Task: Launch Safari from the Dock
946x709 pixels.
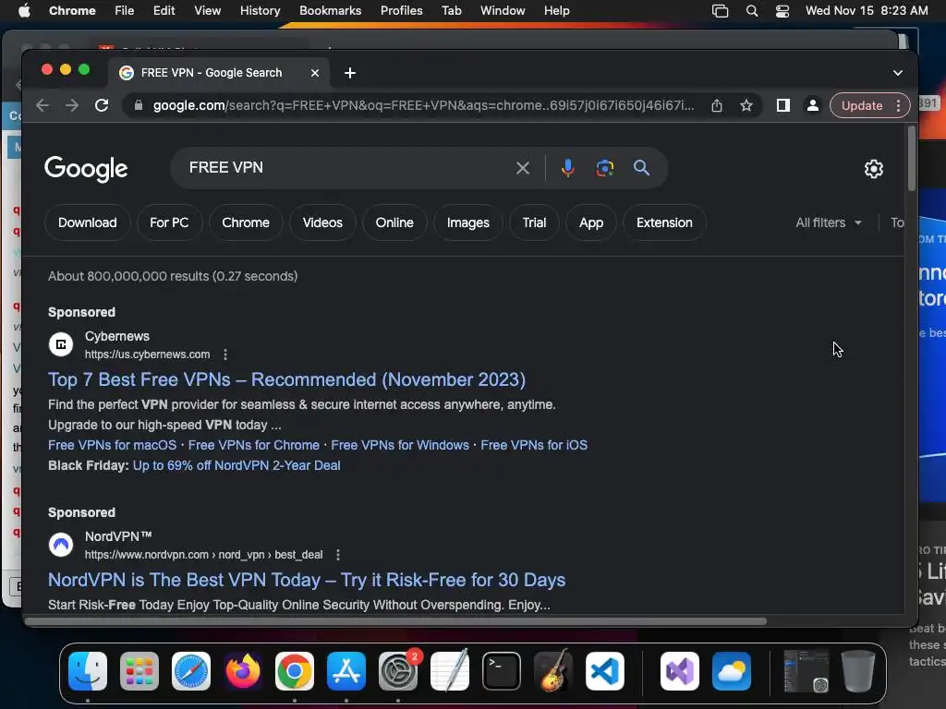Action: 191,671
